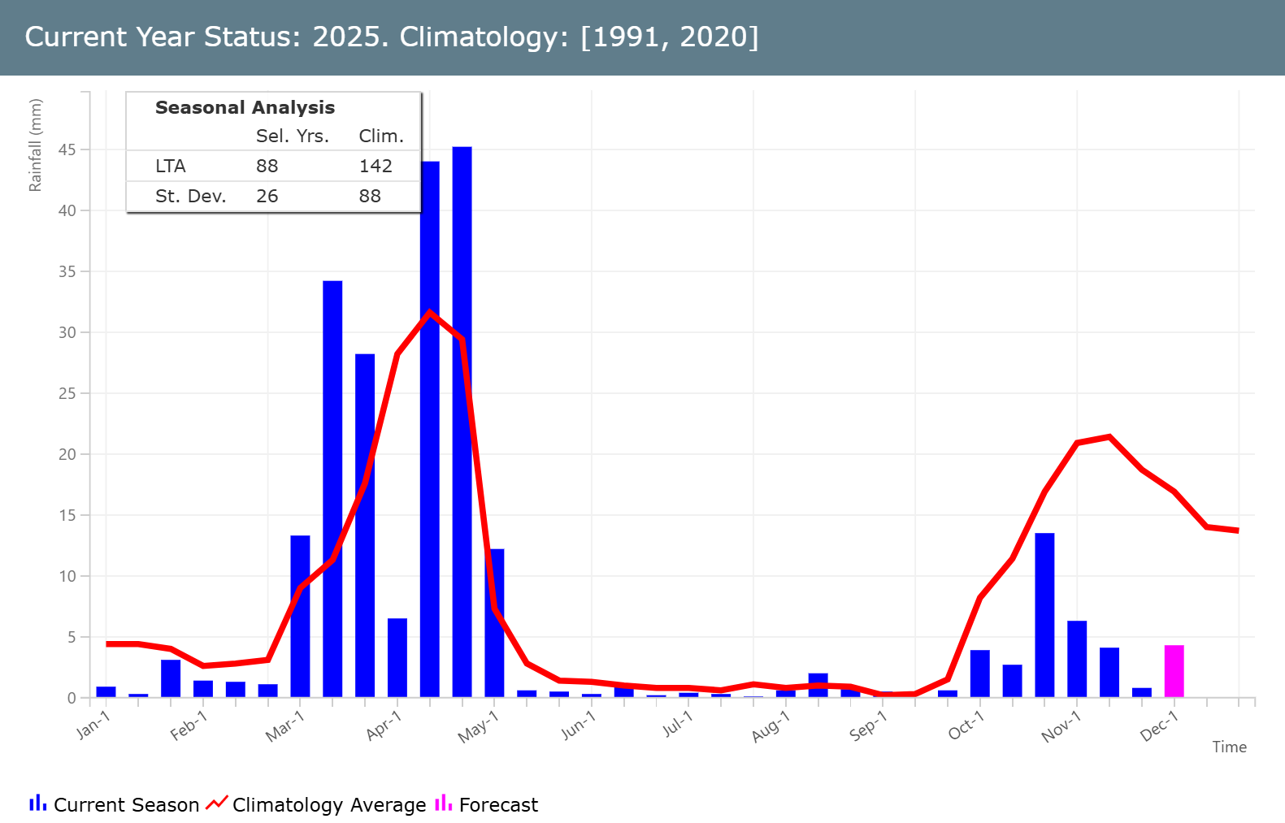The image size is (1285, 823).
Task: Select the LTA row label
Action: click(x=171, y=167)
